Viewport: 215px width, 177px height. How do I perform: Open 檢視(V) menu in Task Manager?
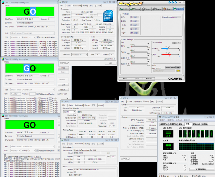(x=179, y=120)
